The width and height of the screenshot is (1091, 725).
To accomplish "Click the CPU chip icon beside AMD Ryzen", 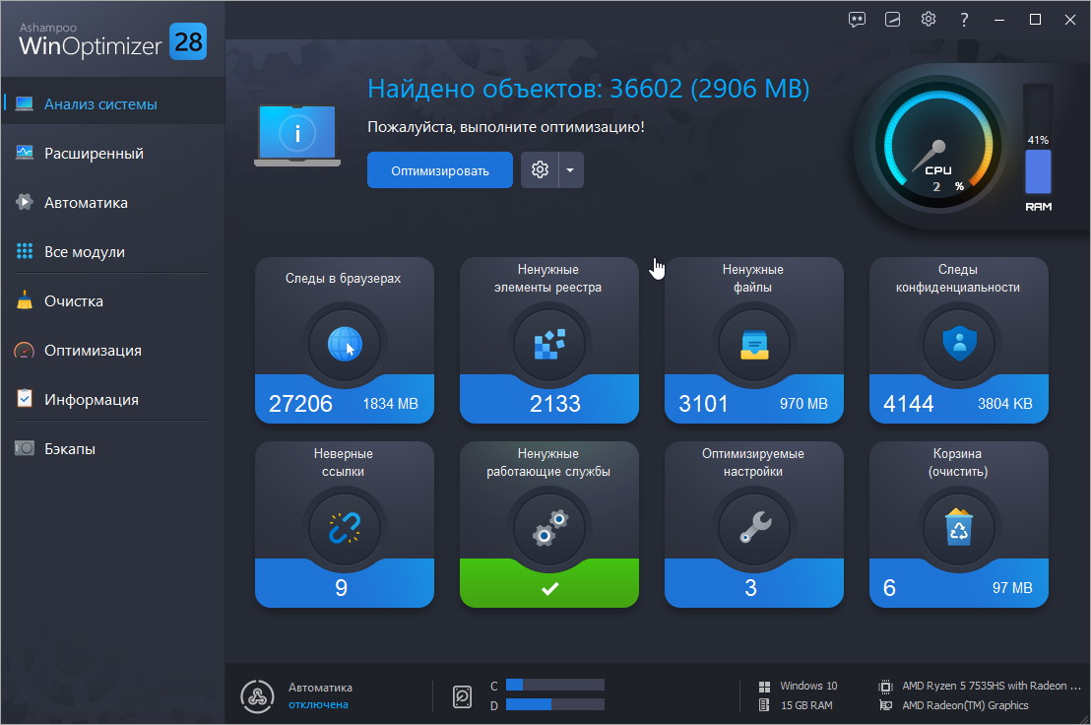I will point(885,686).
